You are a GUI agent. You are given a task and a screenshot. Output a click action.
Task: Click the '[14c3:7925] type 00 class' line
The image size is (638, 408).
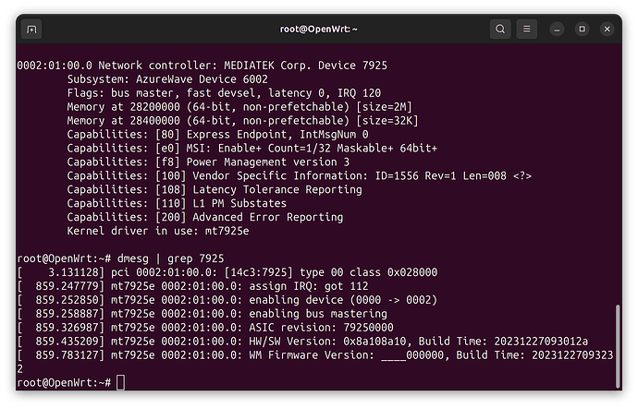pyautogui.click(x=227, y=272)
